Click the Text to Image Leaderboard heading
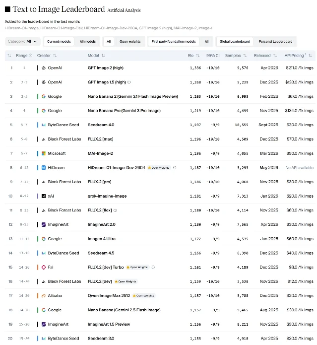This screenshot has width=317, height=345. coord(59,9)
